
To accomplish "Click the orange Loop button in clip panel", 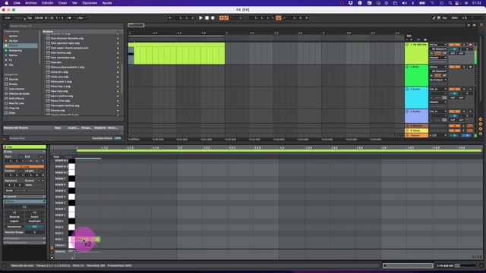I will click(24, 167).
